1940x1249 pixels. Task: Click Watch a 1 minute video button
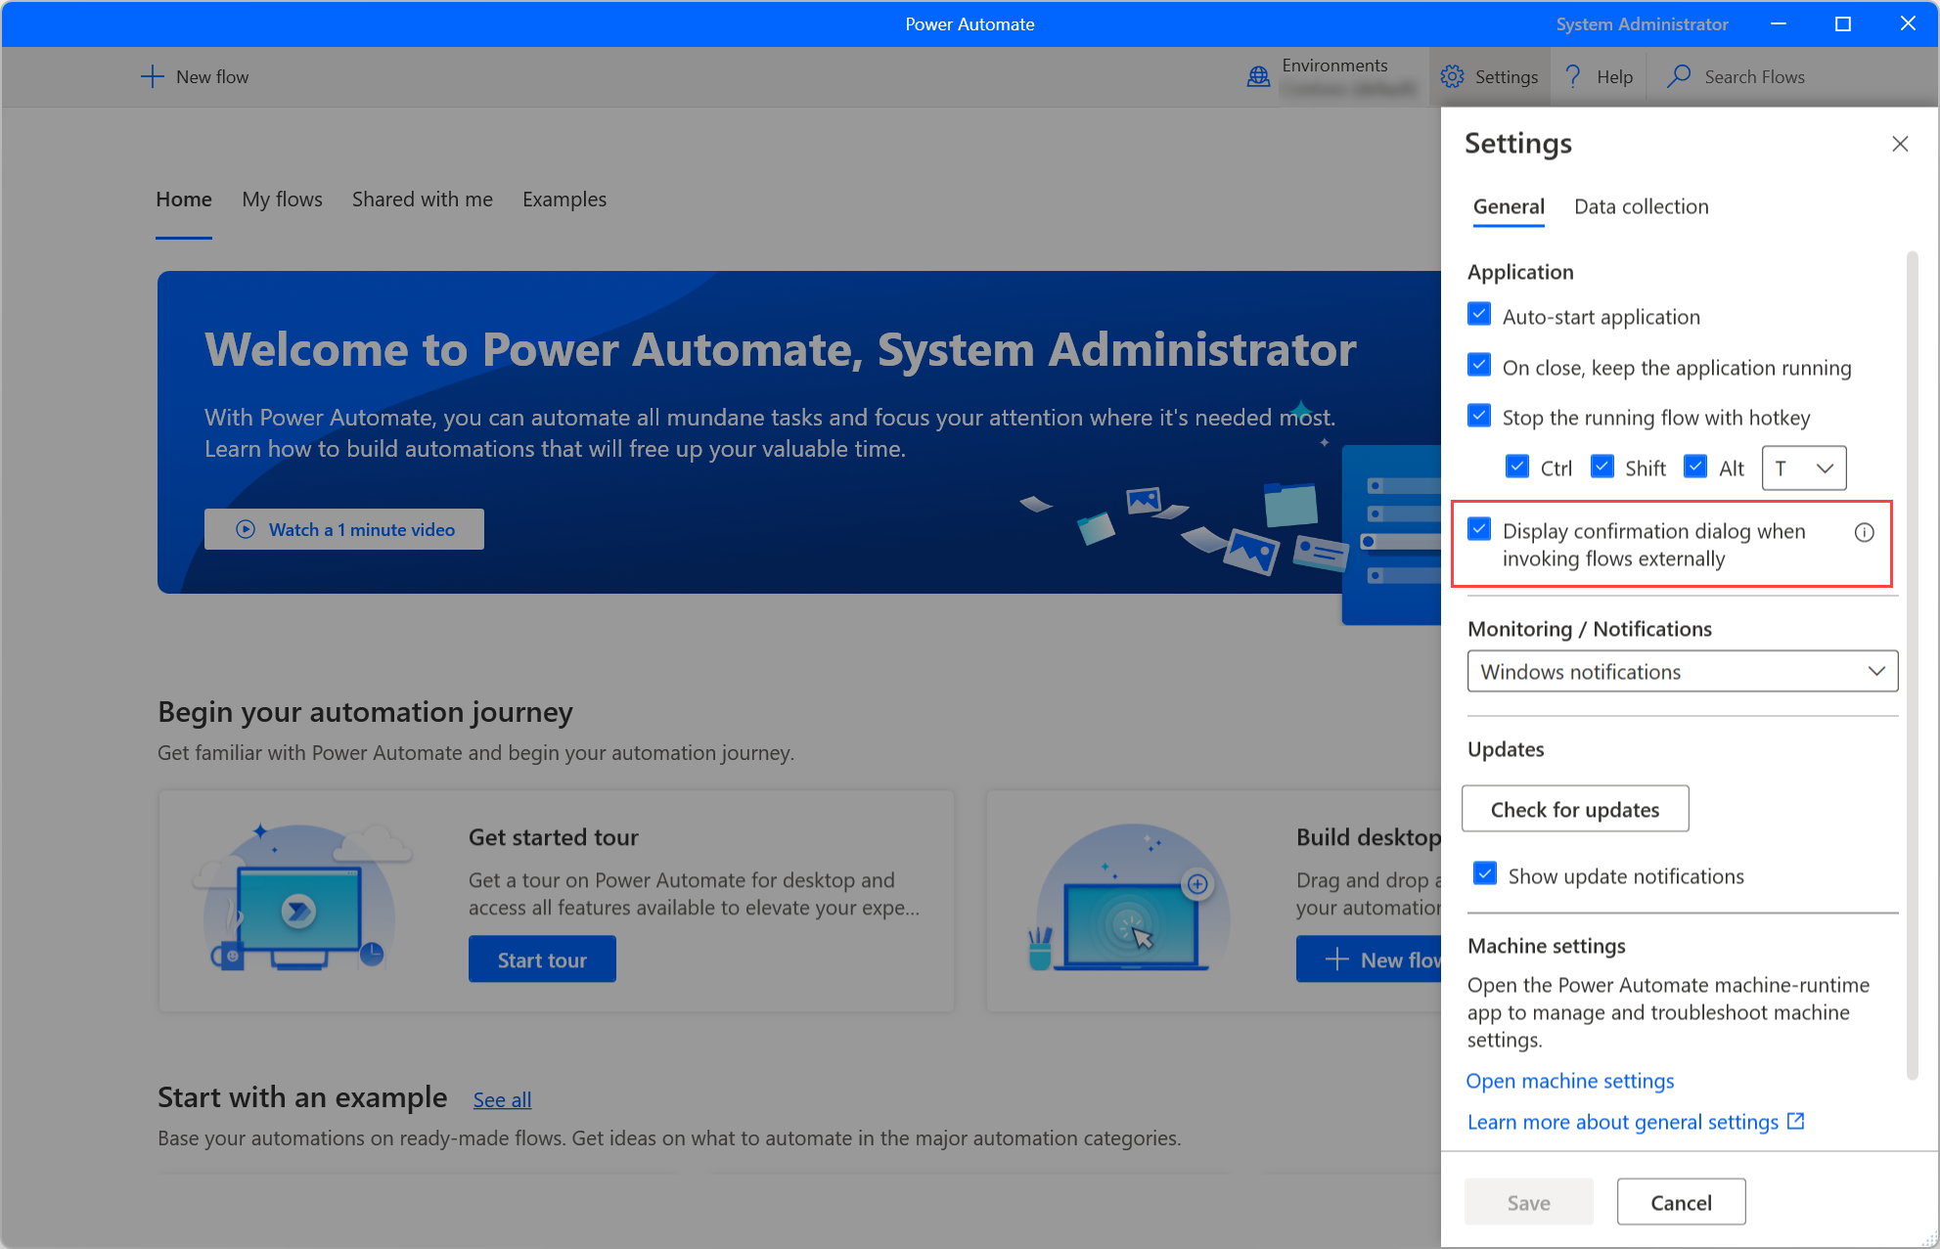click(346, 528)
